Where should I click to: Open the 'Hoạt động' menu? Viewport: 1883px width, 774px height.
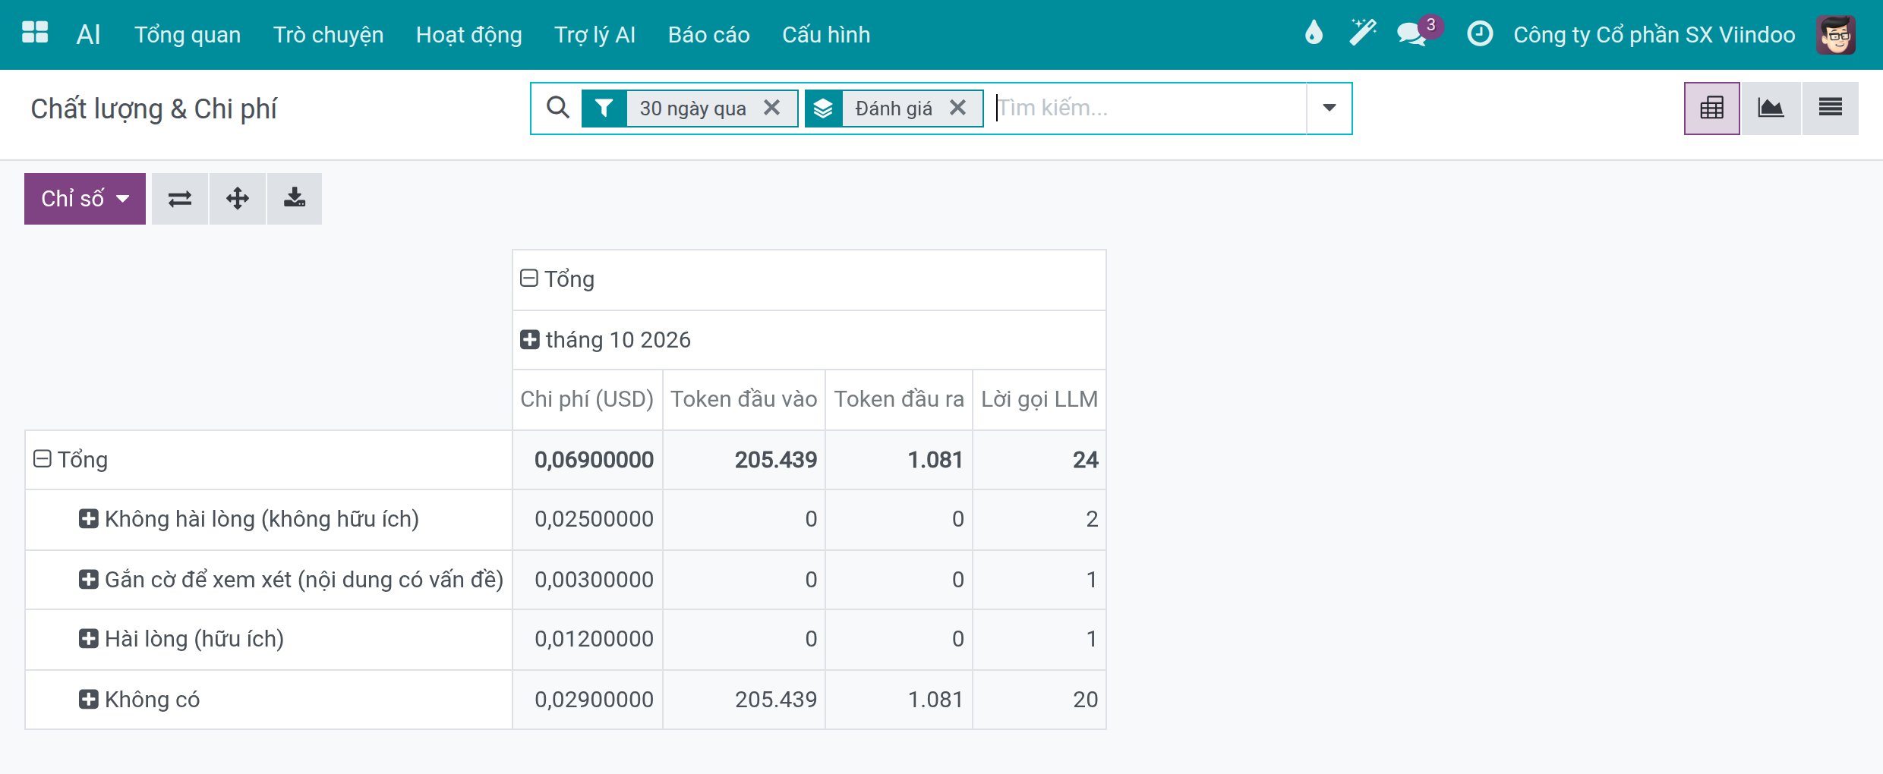pyautogui.click(x=468, y=35)
